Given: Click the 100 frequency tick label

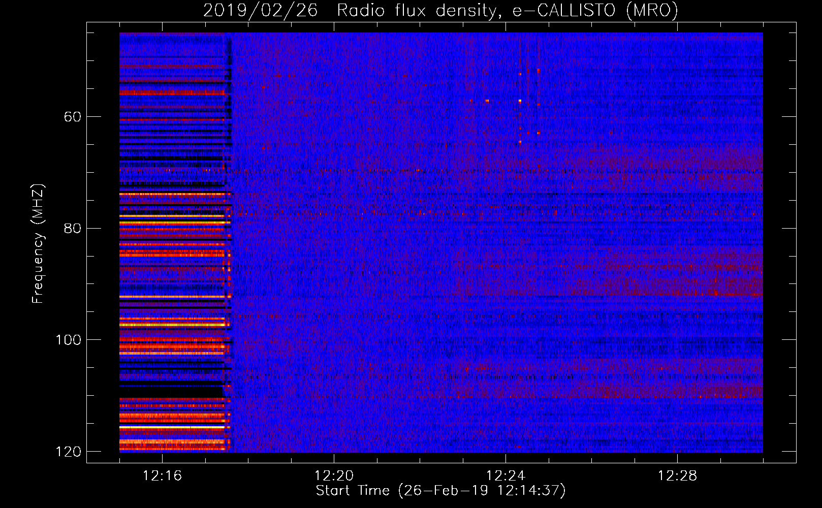Looking at the screenshot, I should click(68, 340).
